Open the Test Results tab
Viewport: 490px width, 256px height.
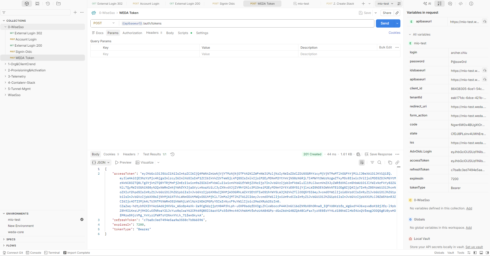(154, 154)
